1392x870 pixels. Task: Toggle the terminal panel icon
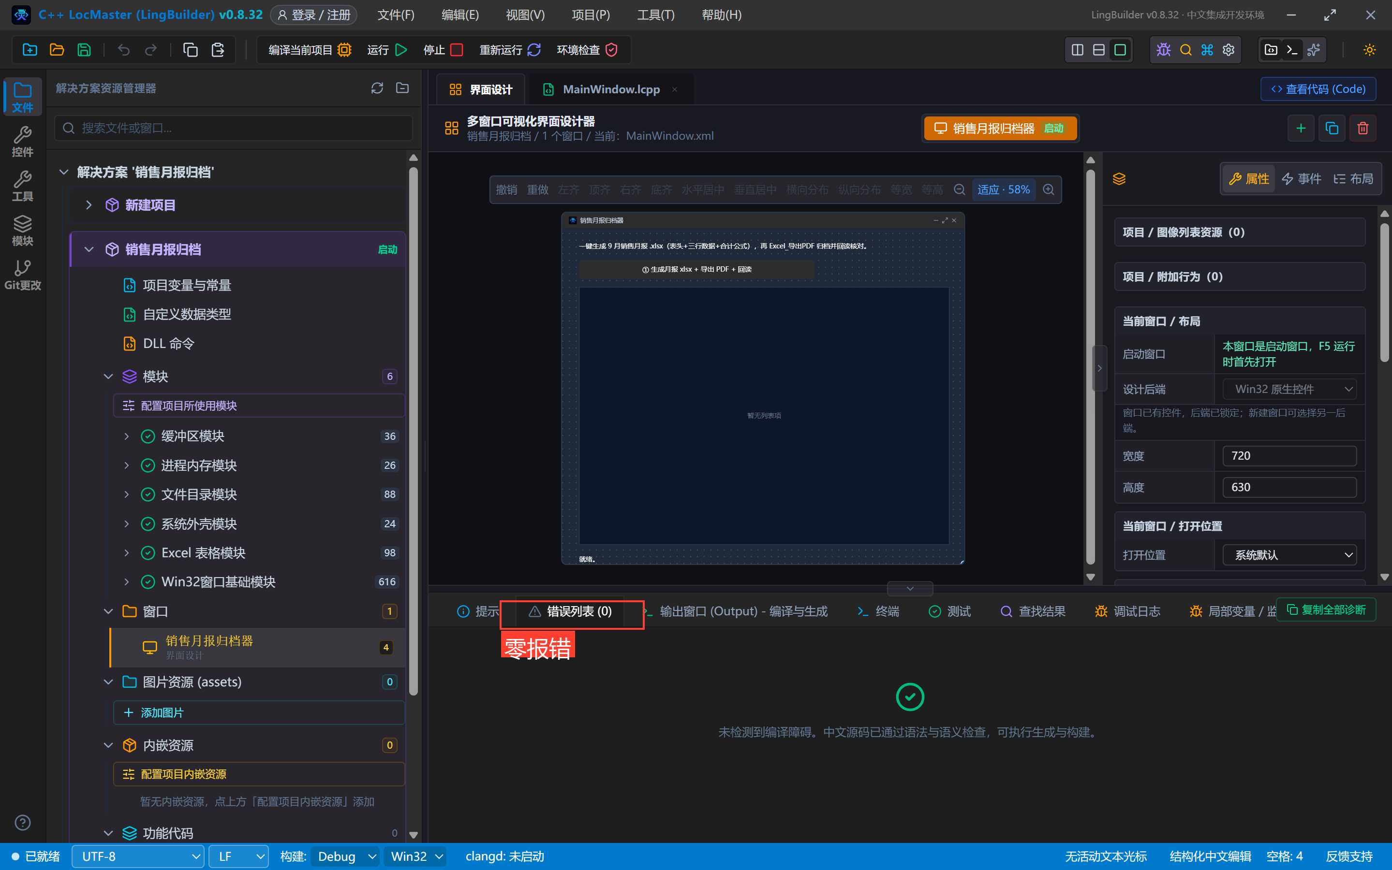click(1292, 50)
